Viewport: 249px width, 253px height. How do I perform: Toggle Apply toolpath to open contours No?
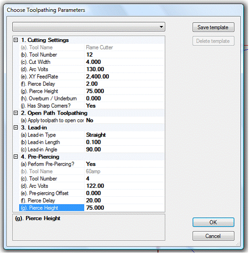pyautogui.click(x=124, y=121)
